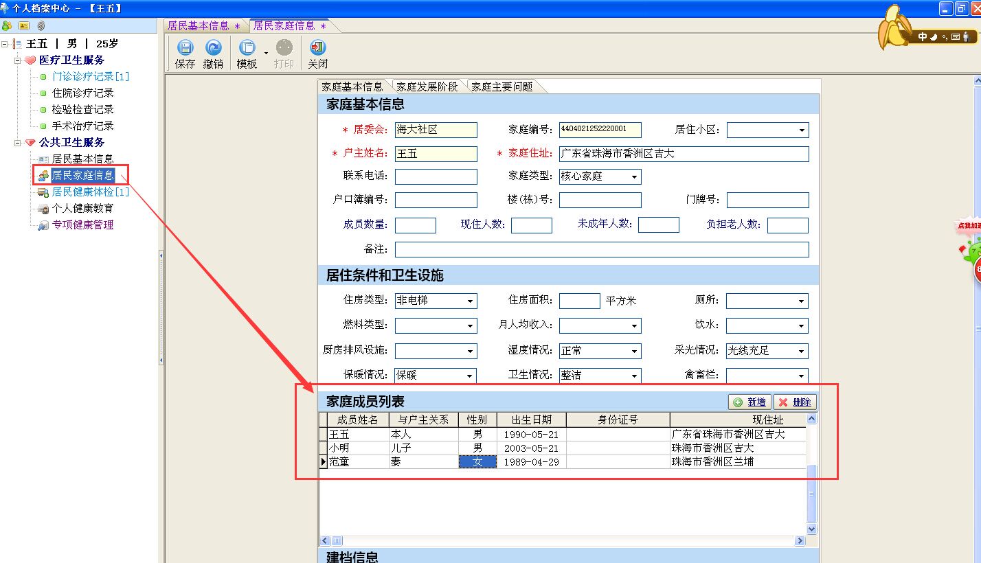981x563 pixels.
Task: Open the 禽畜栏 dropdown
Action: pos(802,376)
